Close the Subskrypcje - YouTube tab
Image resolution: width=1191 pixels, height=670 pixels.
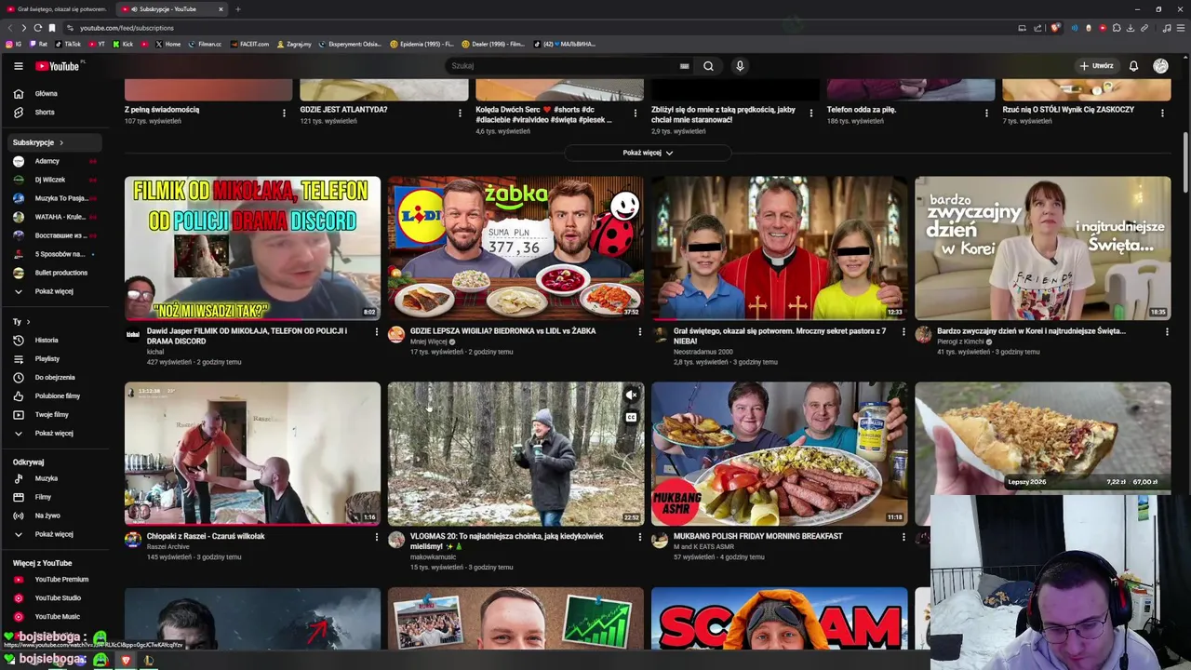[x=221, y=9]
